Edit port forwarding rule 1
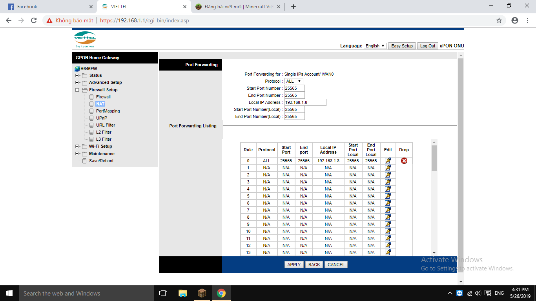Screen dimensions: 536x301 (x=388, y=168)
